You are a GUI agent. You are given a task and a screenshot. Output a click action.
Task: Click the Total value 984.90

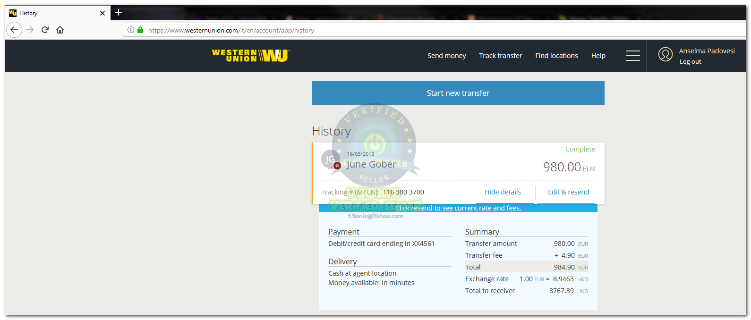(x=564, y=267)
